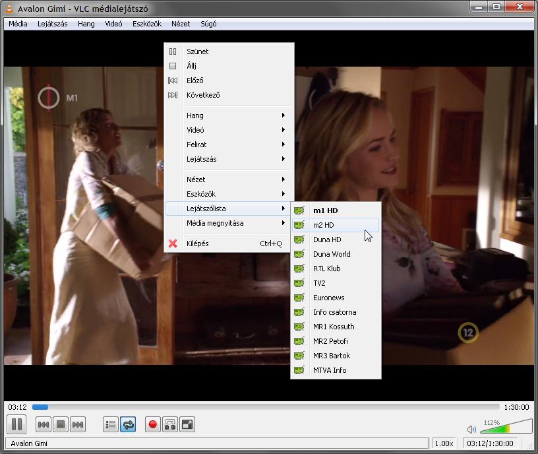538x454 pixels.
Task: Choose Előző in the context menu
Action: tap(229, 81)
